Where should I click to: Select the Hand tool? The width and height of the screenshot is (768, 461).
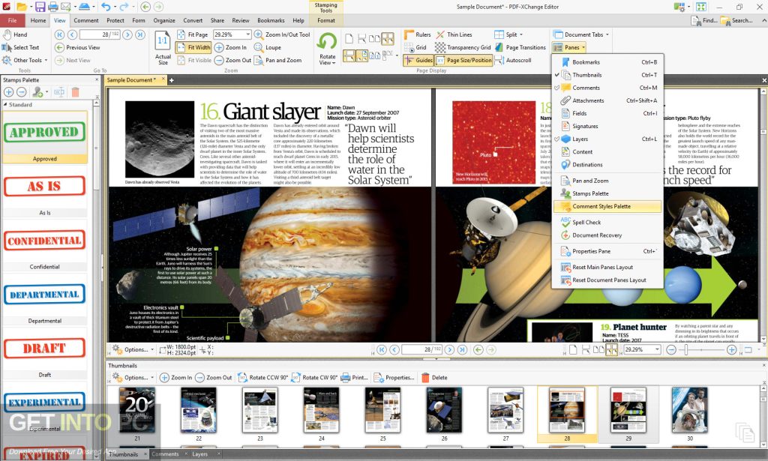(x=15, y=34)
